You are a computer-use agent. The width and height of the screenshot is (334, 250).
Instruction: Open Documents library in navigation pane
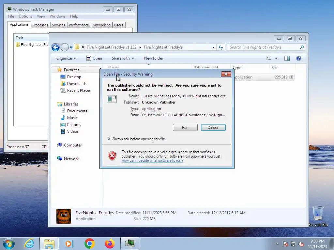click(x=77, y=111)
